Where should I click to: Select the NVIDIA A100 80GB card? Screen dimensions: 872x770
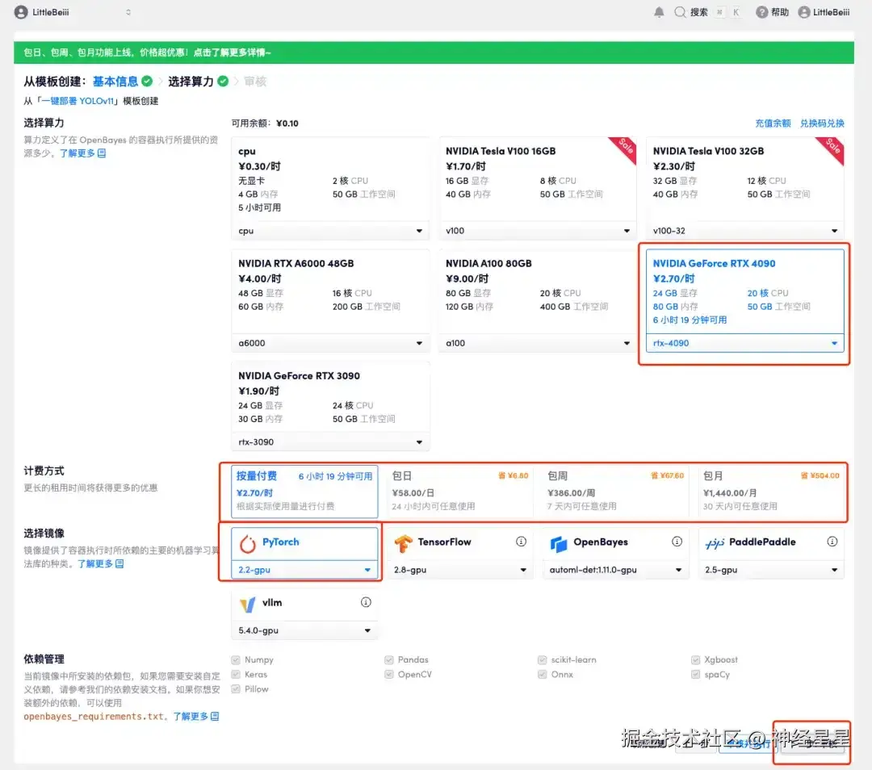point(538,301)
